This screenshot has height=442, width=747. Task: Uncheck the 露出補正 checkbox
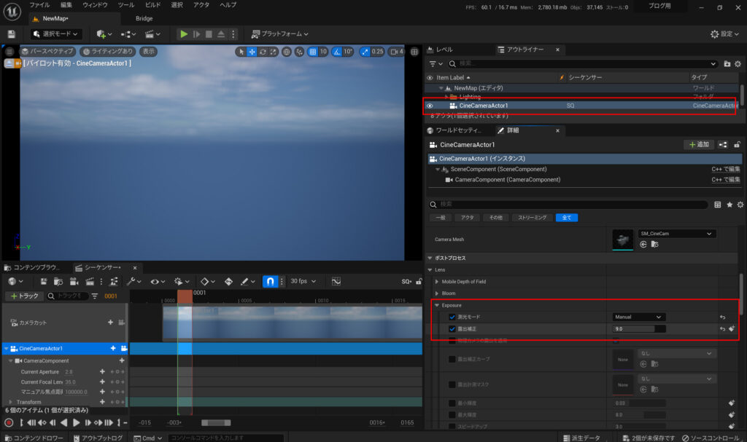[452, 329]
